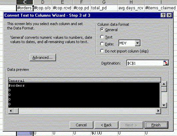Screen dimensions: 177x136
Task: Click the data preview scroll right arrow
Action: click(158, 111)
